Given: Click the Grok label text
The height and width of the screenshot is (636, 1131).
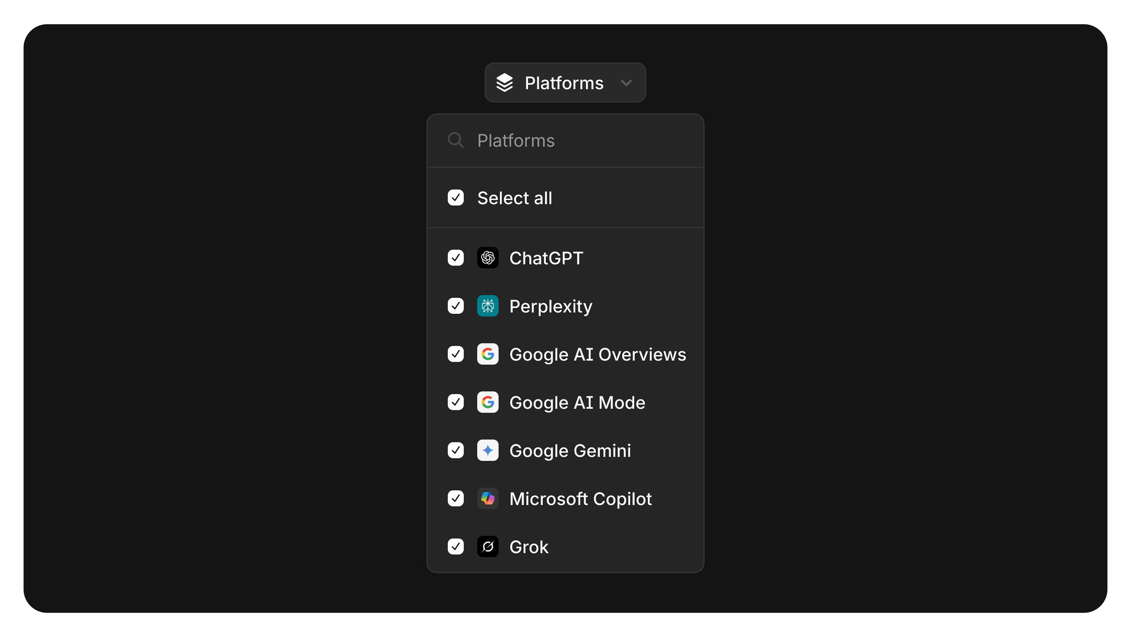Looking at the screenshot, I should pyautogui.click(x=529, y=547).
